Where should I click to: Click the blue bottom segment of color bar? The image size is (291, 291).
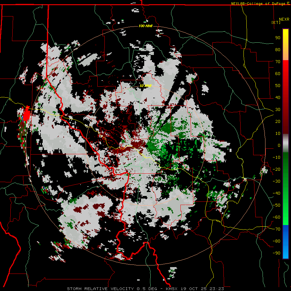tap(286, 242)
